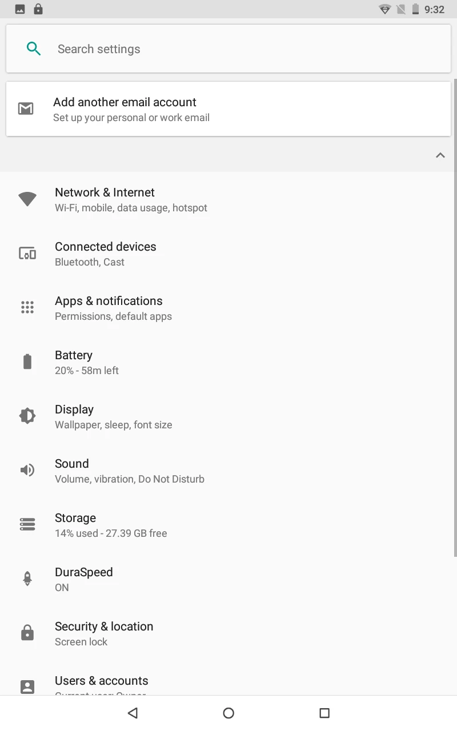Tap the Display brightness icon

point(27,416)
